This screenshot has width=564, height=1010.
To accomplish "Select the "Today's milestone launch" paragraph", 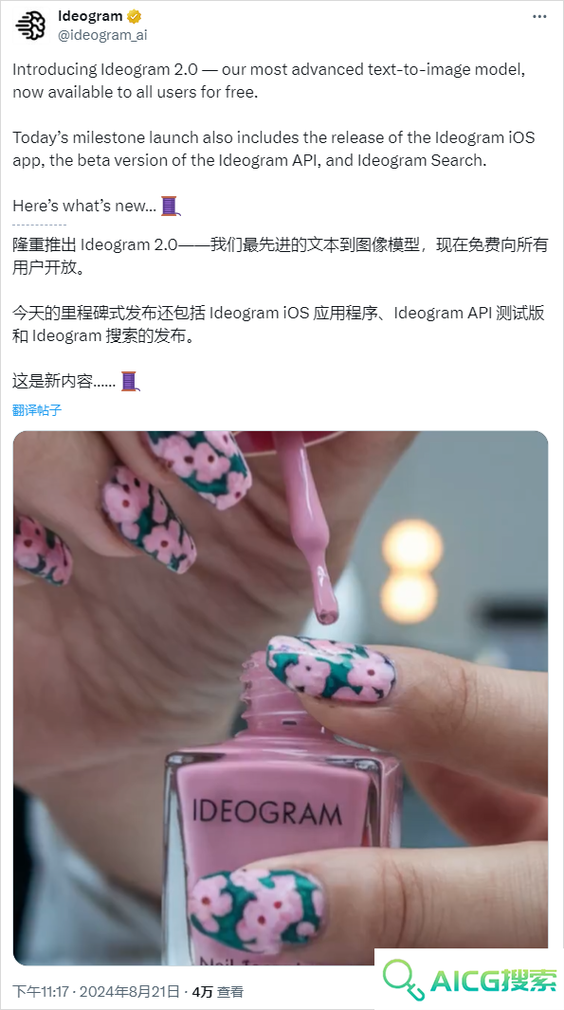I will click(273, 149).
